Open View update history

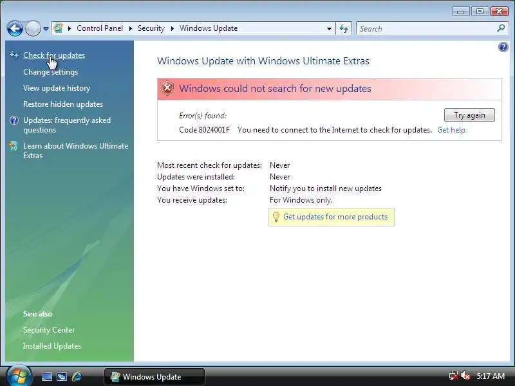coord(57,88)
